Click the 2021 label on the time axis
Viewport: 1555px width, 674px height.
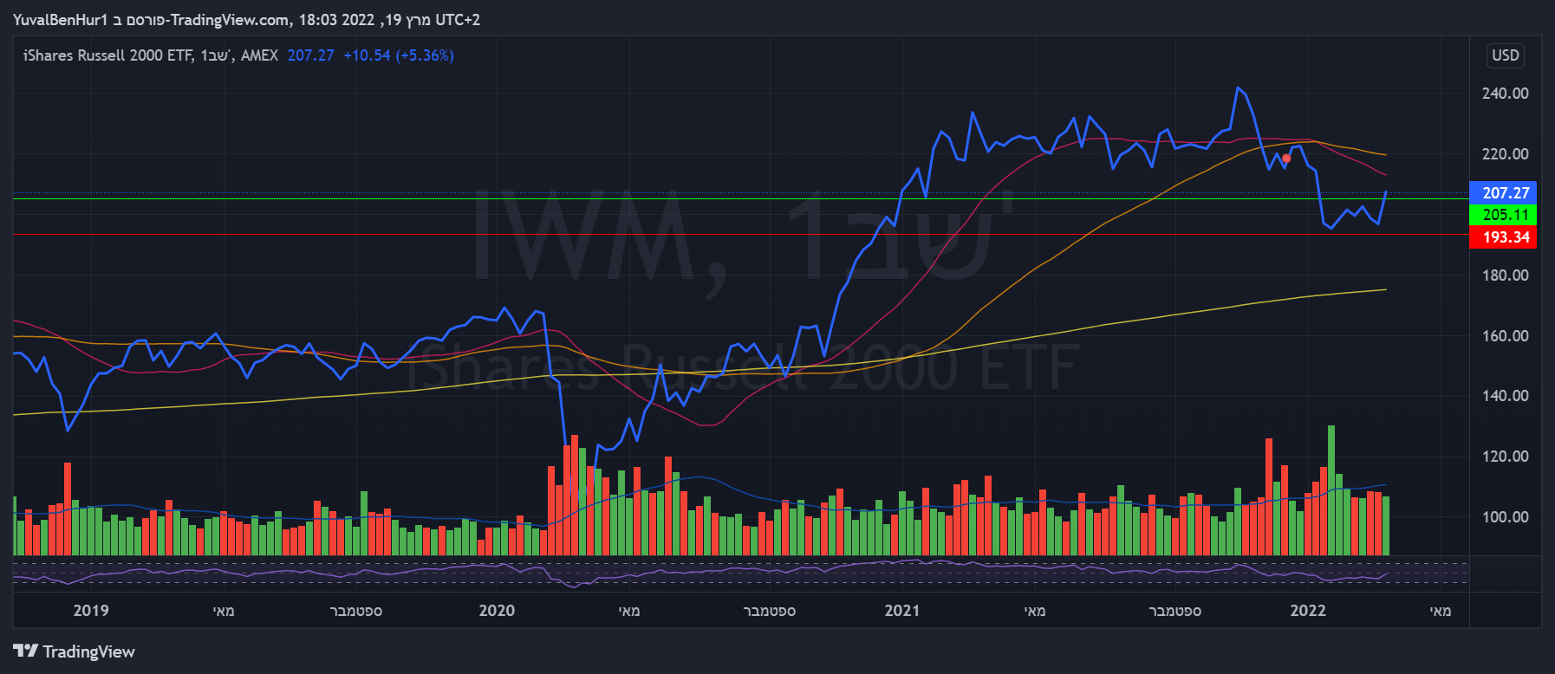(902, 611)
